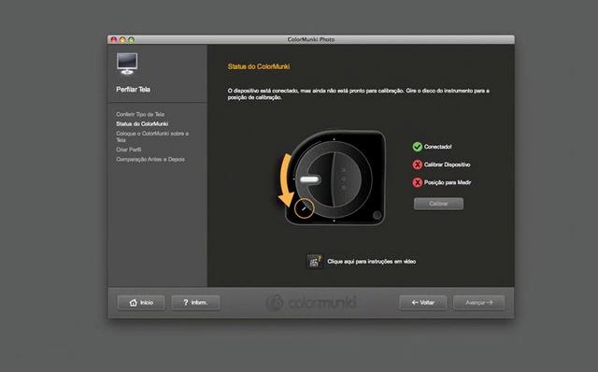Click the monitor icon above Perfilar Tela
The image size is (598, 372).
pyautogui.click(x=127, y=64)
